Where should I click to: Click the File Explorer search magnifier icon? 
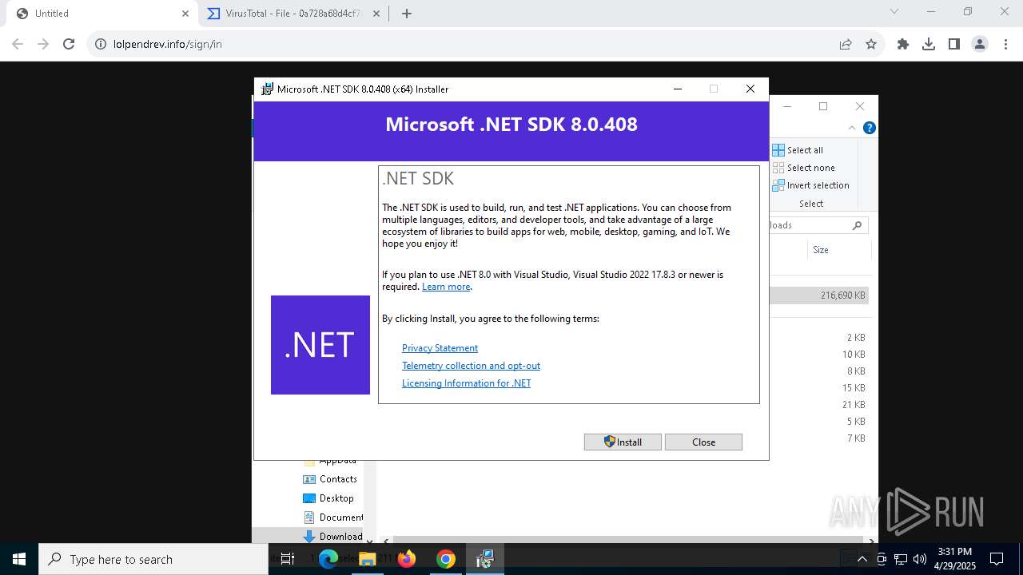click(857, 225)
